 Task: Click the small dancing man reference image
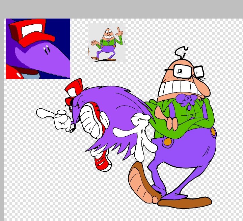click(x=107, y=43)
